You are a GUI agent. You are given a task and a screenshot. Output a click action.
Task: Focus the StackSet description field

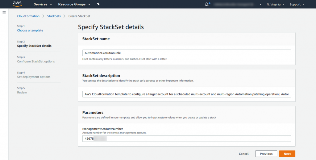pos(186,94)
